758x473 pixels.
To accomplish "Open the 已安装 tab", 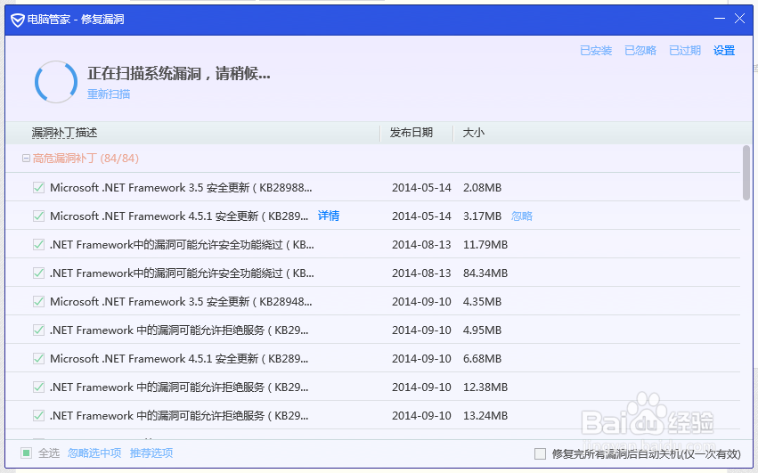I will (596, 50).
